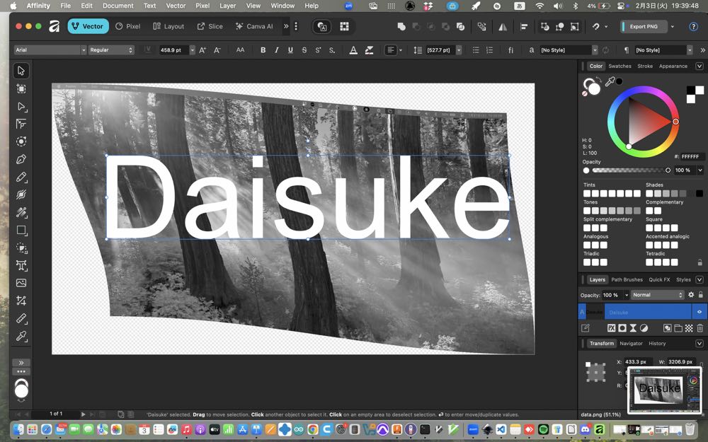The image size is (708, 442).
Task: Open the Canva AI persona
Action: (254, 26)
